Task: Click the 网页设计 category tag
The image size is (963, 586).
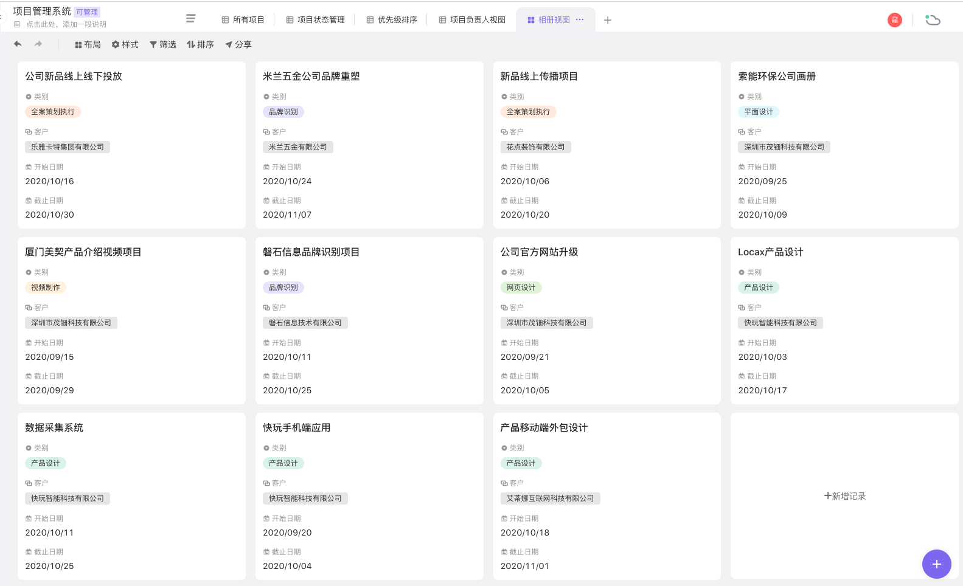Action: pos(521,288)
